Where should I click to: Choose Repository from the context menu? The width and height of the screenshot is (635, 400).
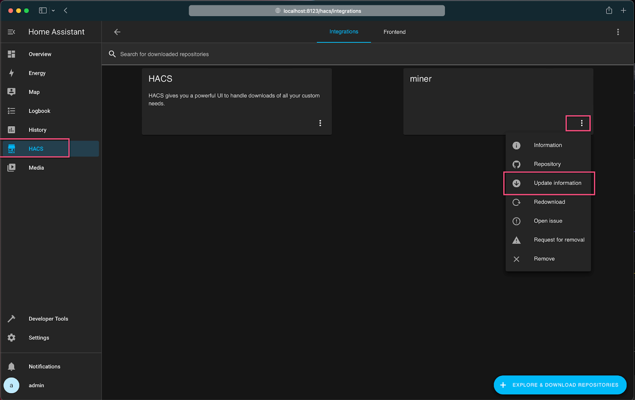[x=548, y=164]
